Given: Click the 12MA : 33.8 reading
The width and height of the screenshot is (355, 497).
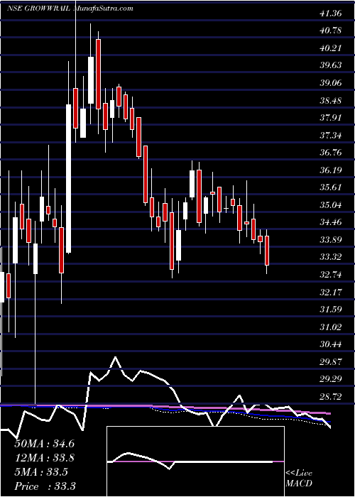Looking at the screenshot, I should 44,458.
